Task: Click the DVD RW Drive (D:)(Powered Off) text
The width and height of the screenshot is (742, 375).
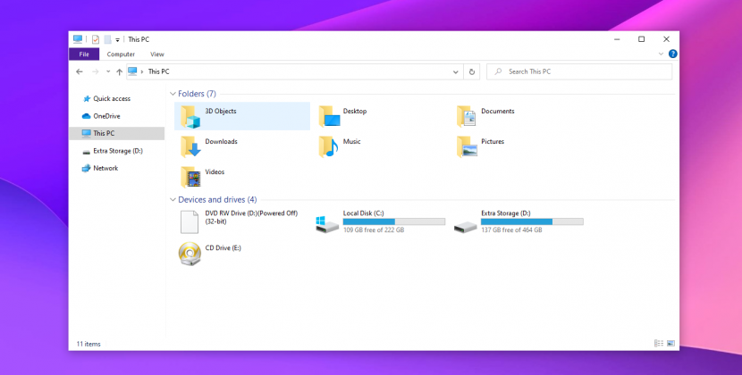Action: click(251, 213)
